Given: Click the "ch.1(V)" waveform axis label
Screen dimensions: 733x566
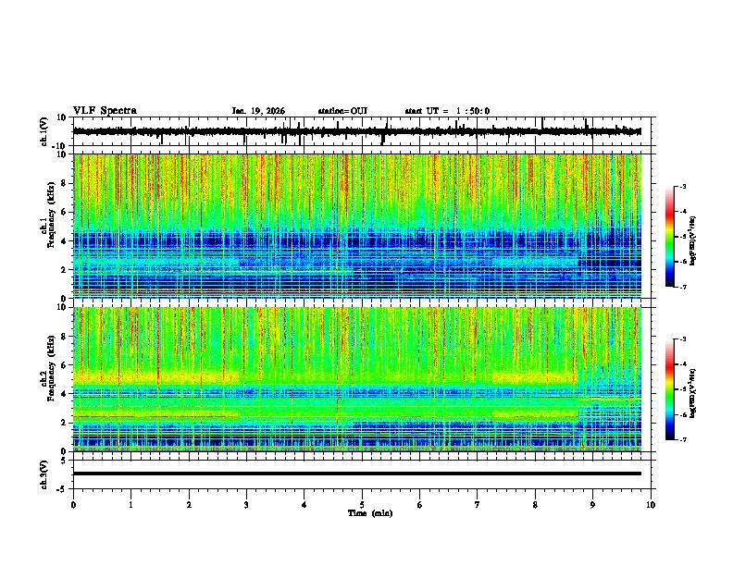Looking at the screenshot, I should pos(44,131).
